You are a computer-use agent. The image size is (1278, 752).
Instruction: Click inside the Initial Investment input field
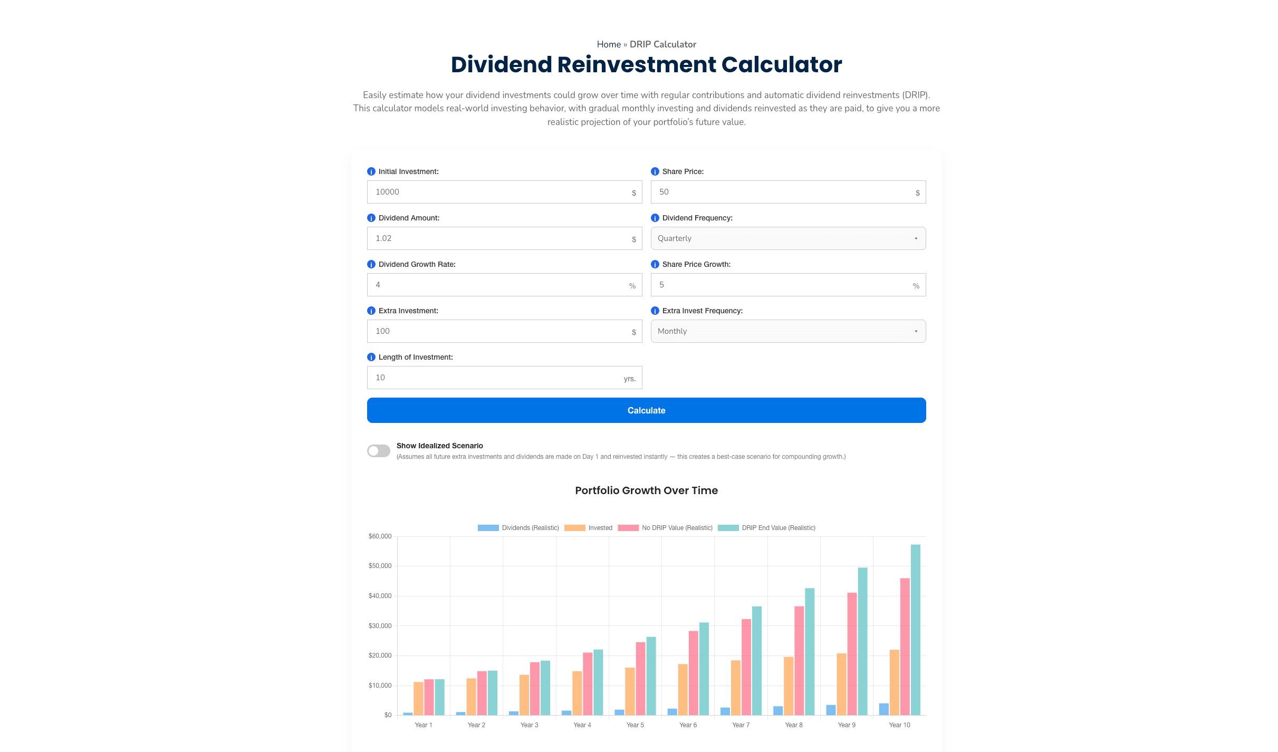point(504,191)
